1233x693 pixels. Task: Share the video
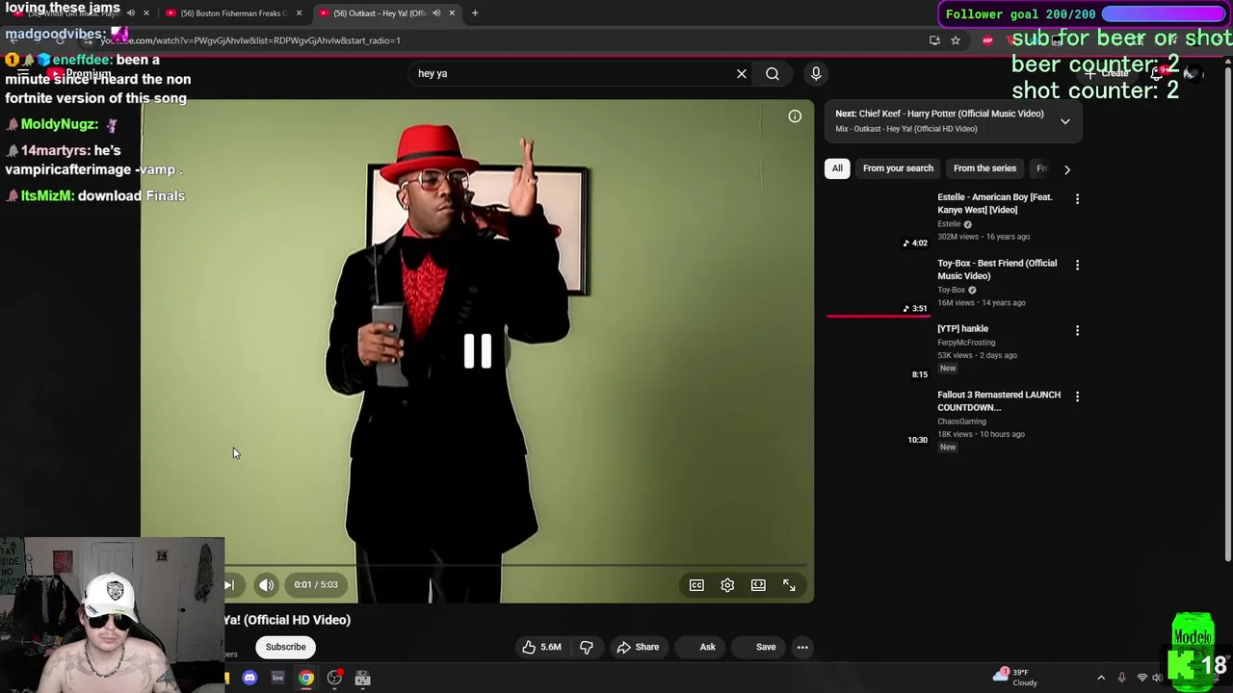click(638, 647)
